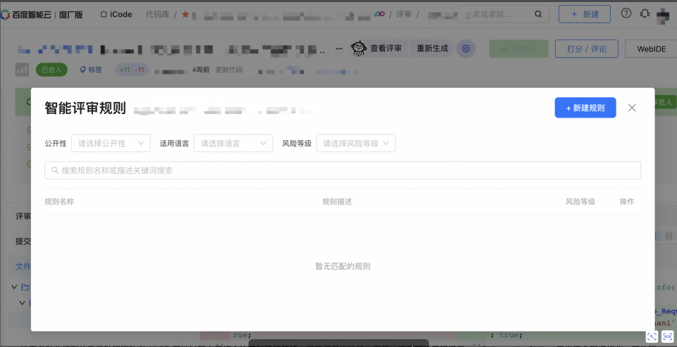The height and width of the screenshot is (347, 677).
Task: Click the 规则名称 column header
Action: [x=59, y=201]
